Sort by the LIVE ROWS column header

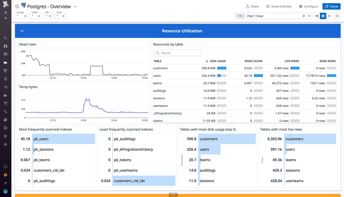tap(292, 61)
